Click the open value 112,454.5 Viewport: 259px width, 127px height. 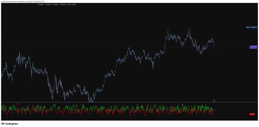pyautogui.click(x=41, y=4)
